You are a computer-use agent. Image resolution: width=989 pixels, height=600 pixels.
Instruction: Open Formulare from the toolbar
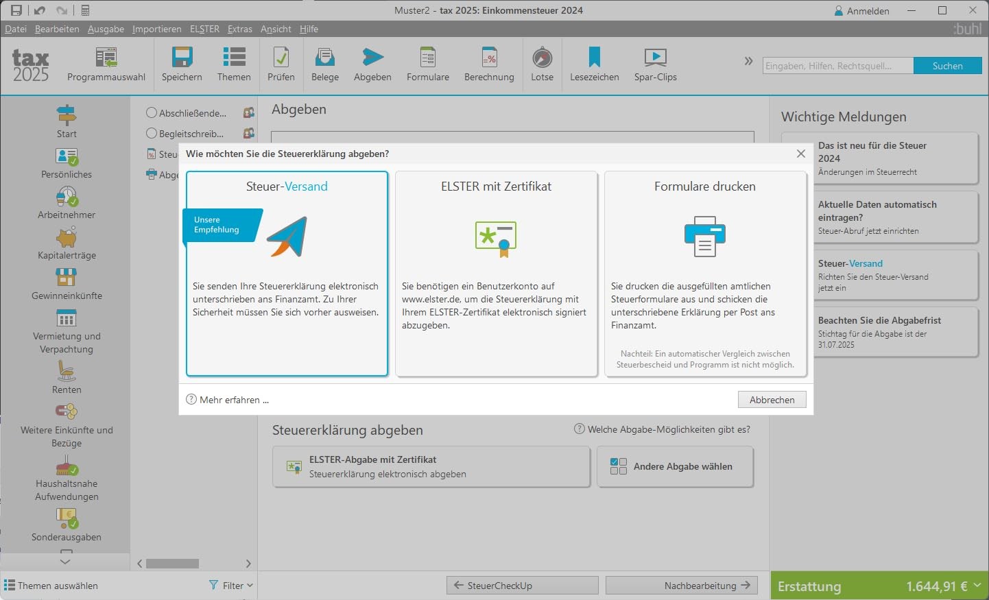(428, 65)
